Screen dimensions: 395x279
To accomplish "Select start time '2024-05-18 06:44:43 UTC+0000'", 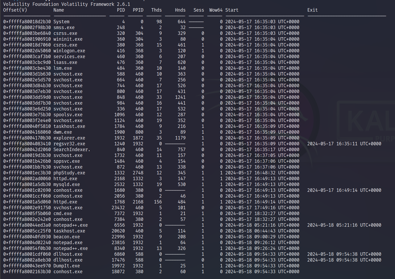I will tap(262, 231).
